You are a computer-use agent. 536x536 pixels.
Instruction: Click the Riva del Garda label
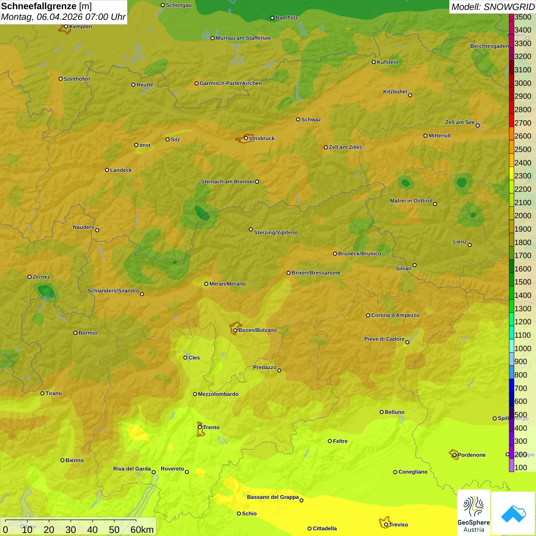pos(132,469)
